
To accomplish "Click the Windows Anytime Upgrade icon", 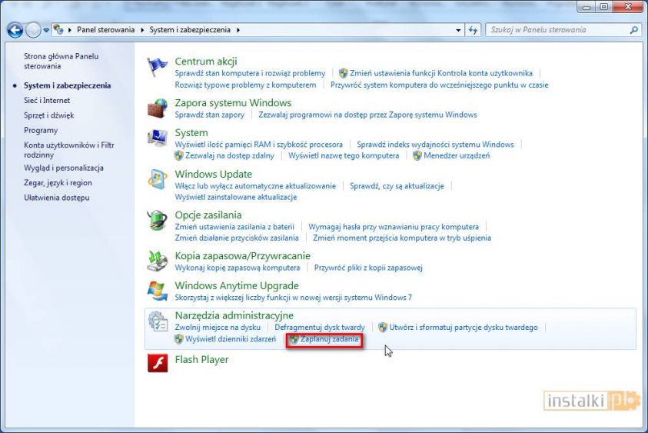I will point(158,291).
